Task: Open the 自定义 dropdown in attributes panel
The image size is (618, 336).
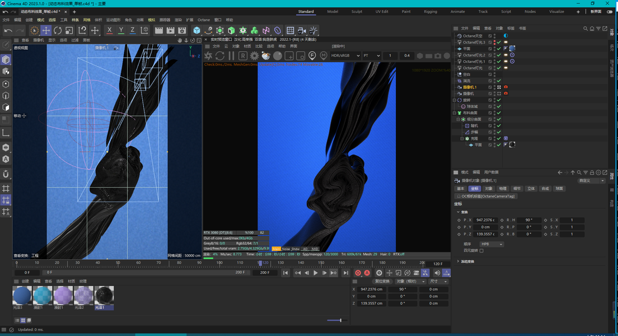Action: (x=591, y=181)
